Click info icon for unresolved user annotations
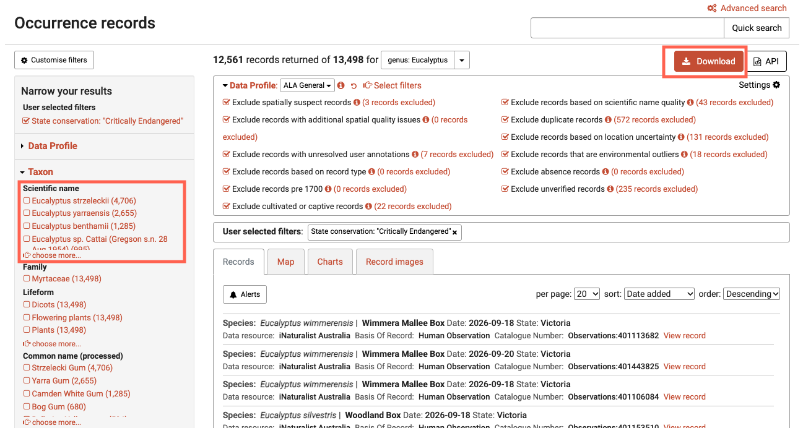Image resolution: width=803 pixels, height=428 pixels. click(x=415, y=155)
